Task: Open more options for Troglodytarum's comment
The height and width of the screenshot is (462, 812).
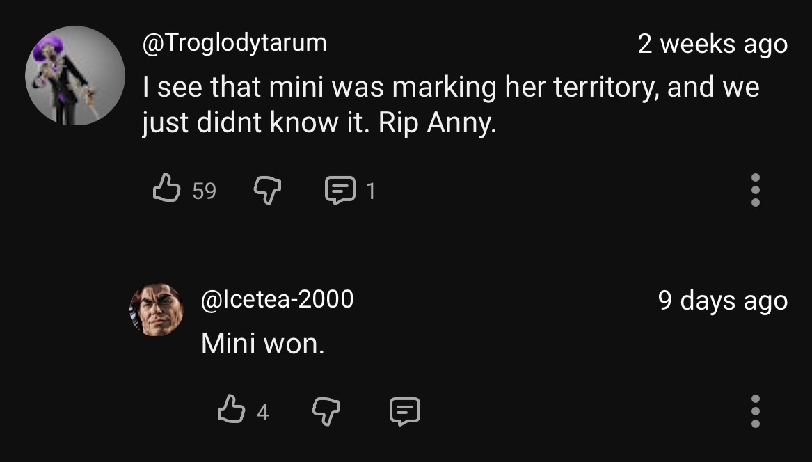Action: [x=755, y=189]
